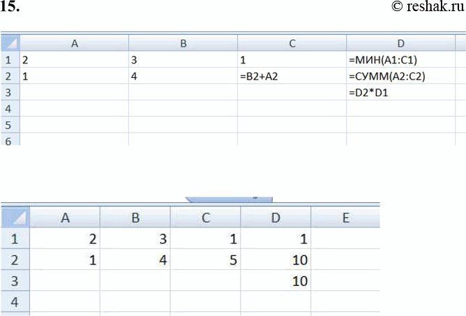
Task: Select row 4 header in upper sheet
Action: (10, 109)
